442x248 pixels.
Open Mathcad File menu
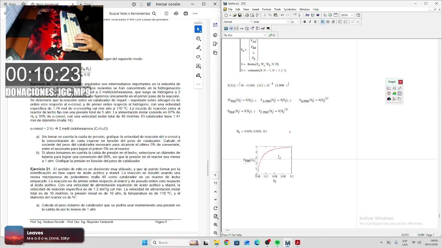pyautogui.click(x=230, y=9)
